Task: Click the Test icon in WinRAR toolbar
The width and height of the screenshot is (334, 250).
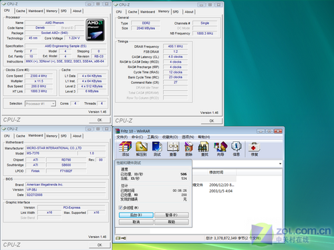Action: 157,149
